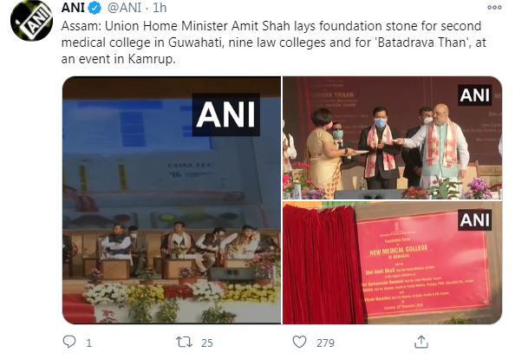The height and width of the screenshot is (359, 515).
Task: Click the red curtain in the plaque photo
Action: point(323,264)
